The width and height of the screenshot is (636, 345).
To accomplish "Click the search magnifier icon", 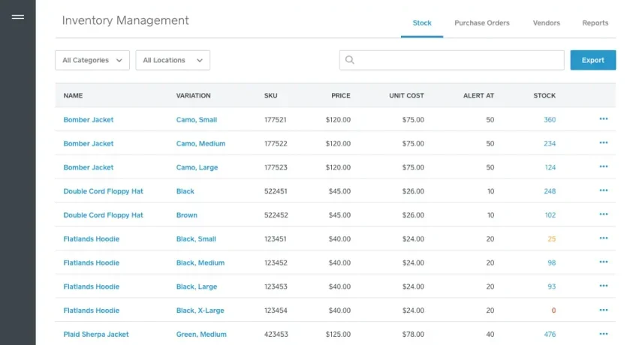I will point(350,60).
